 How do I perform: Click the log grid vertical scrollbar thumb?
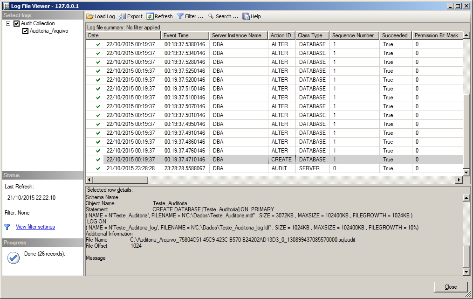point(466,131)
